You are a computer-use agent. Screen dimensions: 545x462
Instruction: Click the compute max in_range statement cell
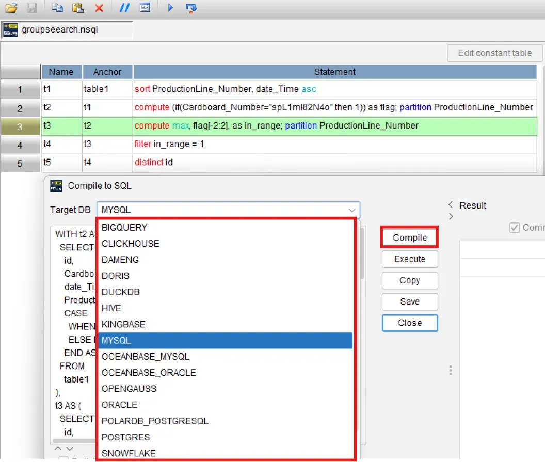pyautogui.click(x=335, y=126)
